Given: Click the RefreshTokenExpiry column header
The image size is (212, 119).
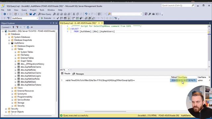Looking at the screenshot, I should [179, 77].
